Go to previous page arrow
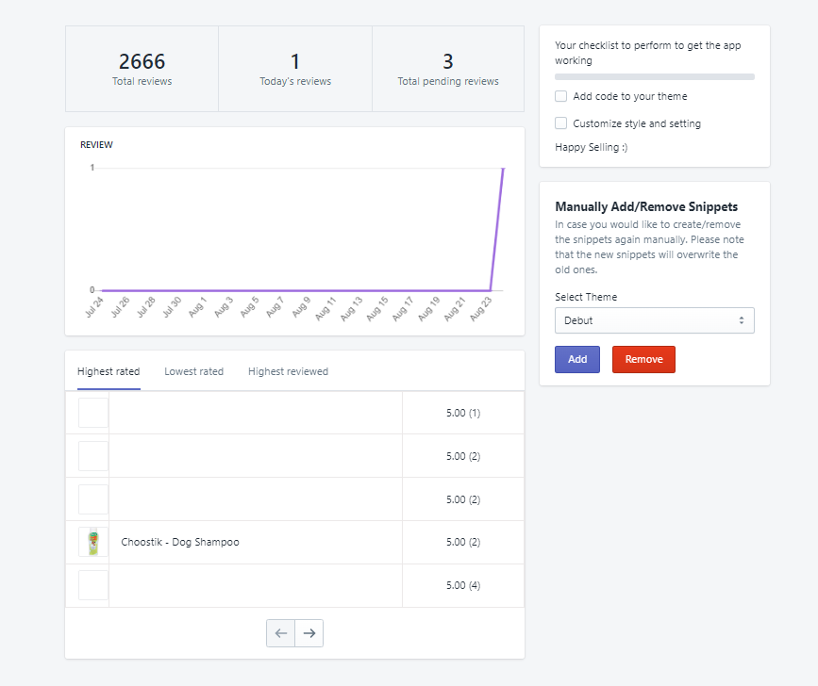The width and height of the screenshot is (818, 686). coord(281,633)
